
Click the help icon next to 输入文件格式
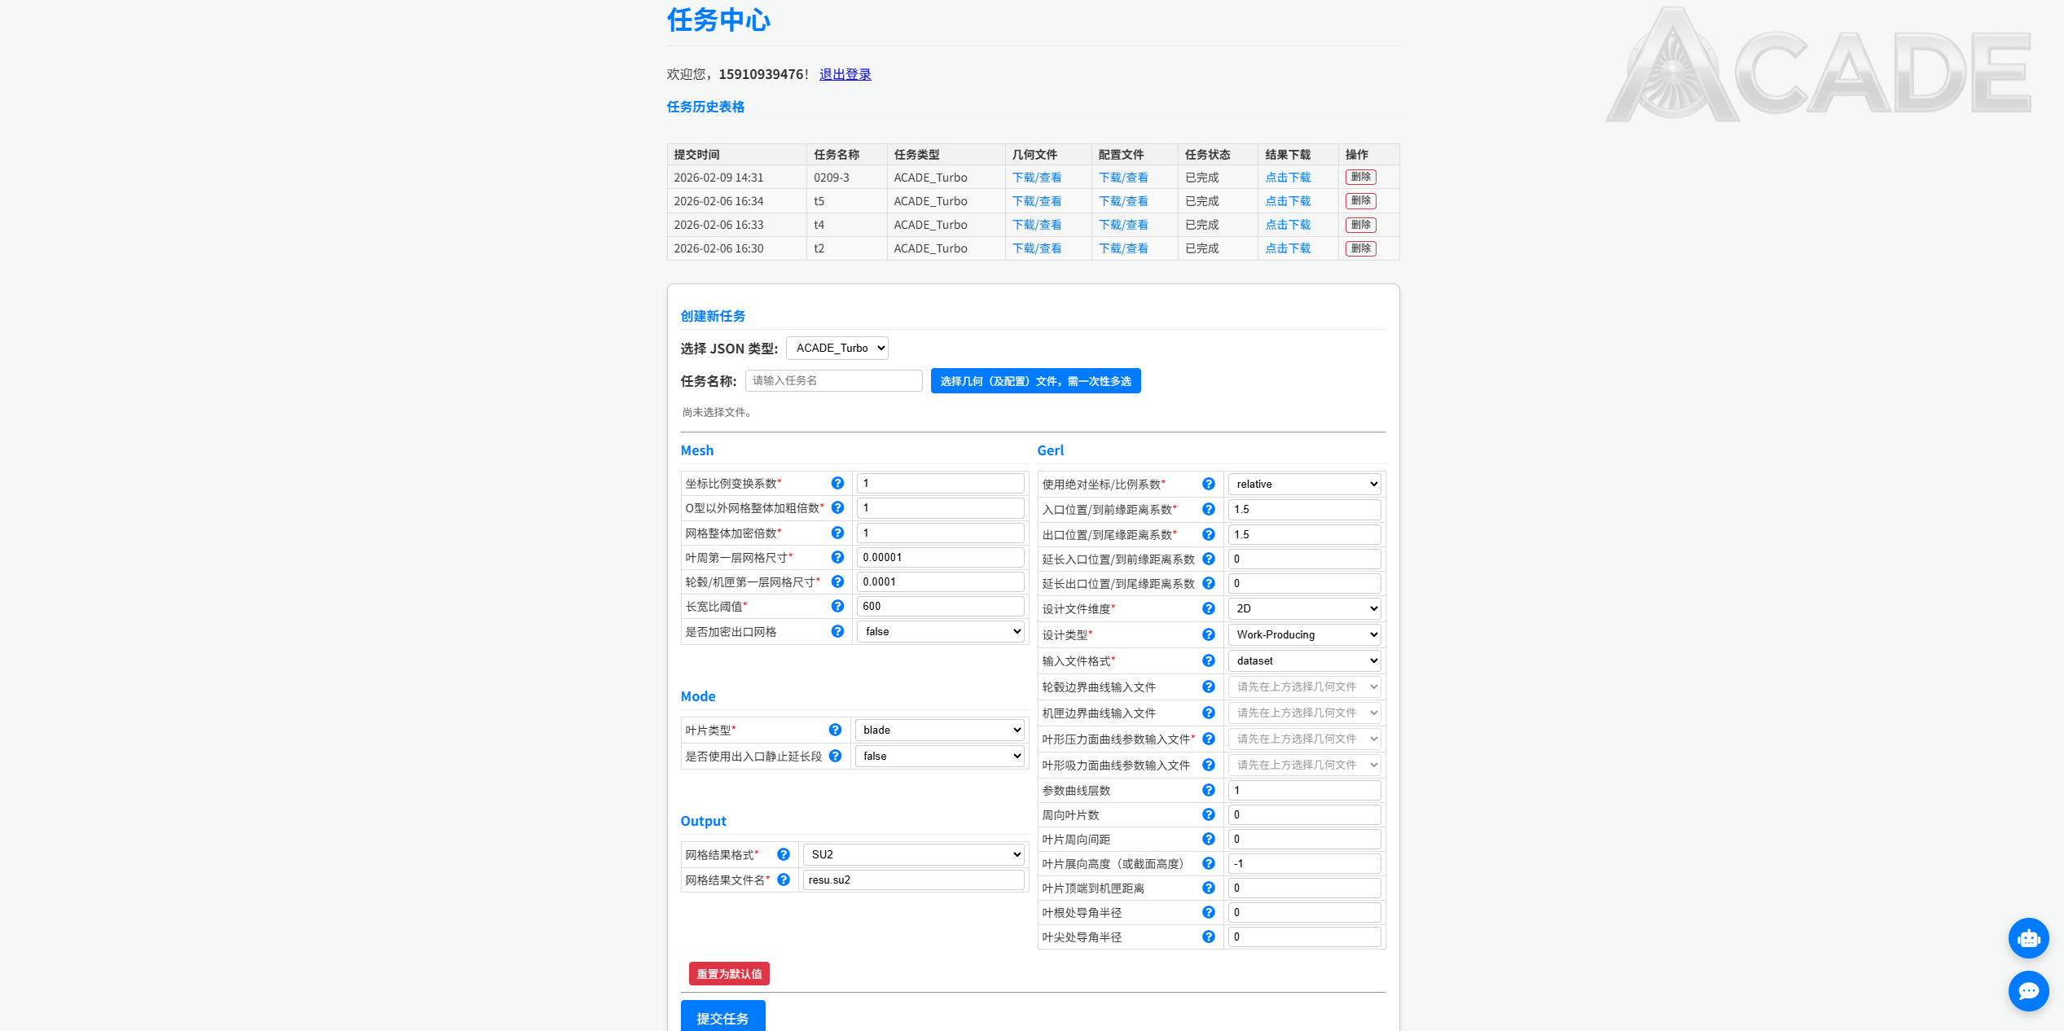[1208, 660]
